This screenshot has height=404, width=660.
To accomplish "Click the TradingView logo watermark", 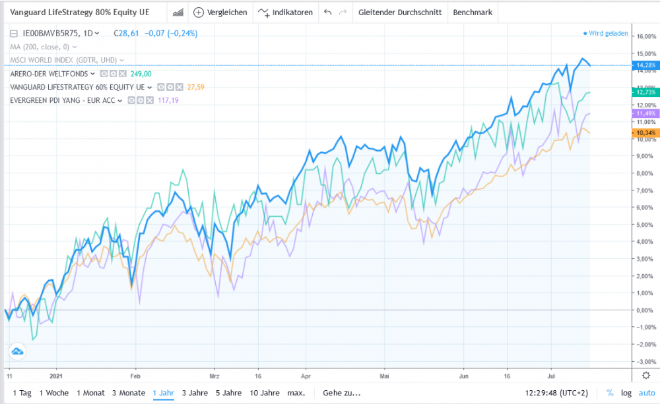I will pos(17,351).
